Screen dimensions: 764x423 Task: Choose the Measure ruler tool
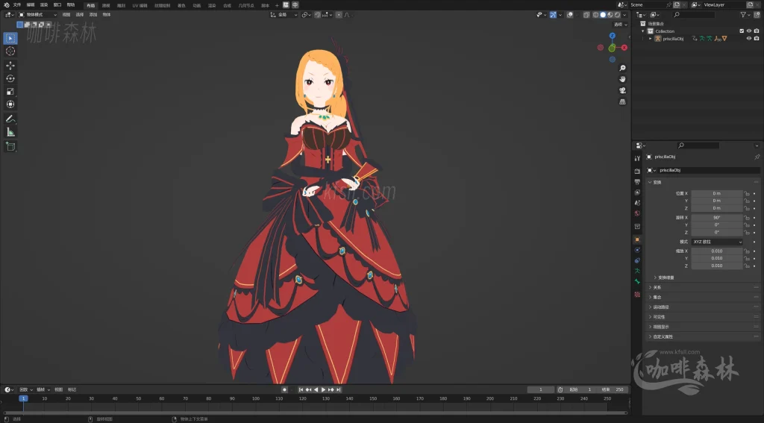click(x=10, y=132)
